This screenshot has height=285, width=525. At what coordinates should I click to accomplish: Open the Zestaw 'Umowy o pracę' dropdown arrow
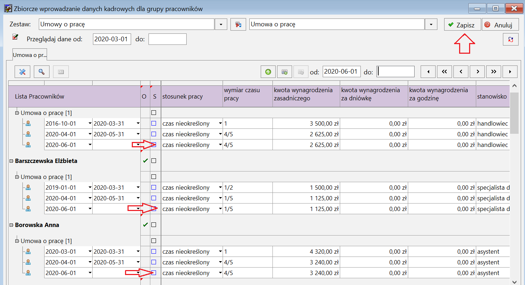point(221,25)
